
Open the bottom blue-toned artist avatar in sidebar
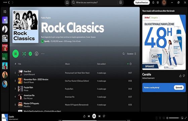coord(5,84)
